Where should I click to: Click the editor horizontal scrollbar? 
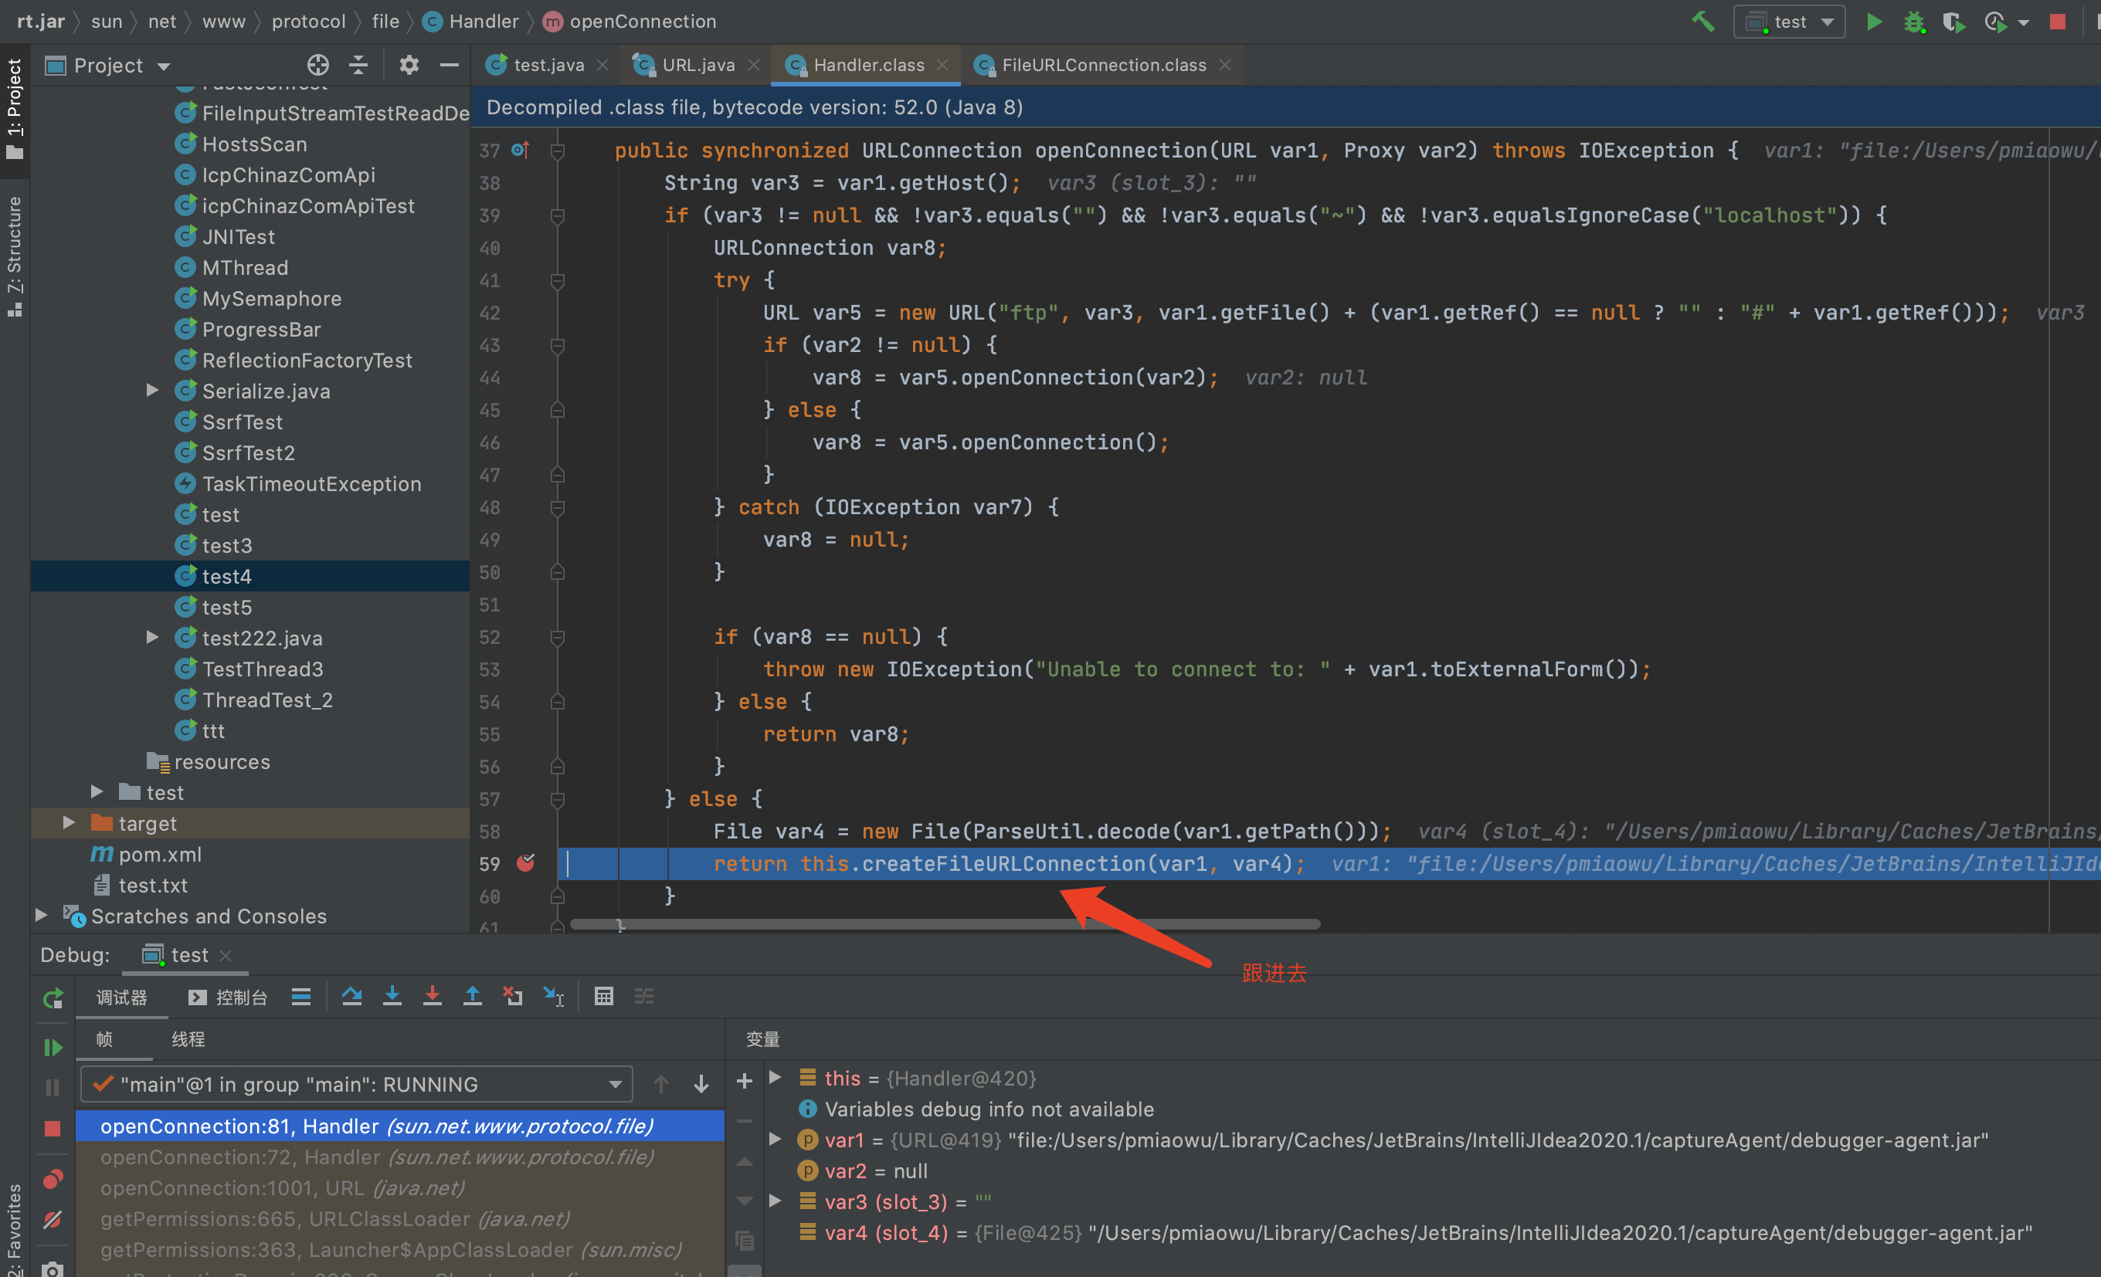945,924
